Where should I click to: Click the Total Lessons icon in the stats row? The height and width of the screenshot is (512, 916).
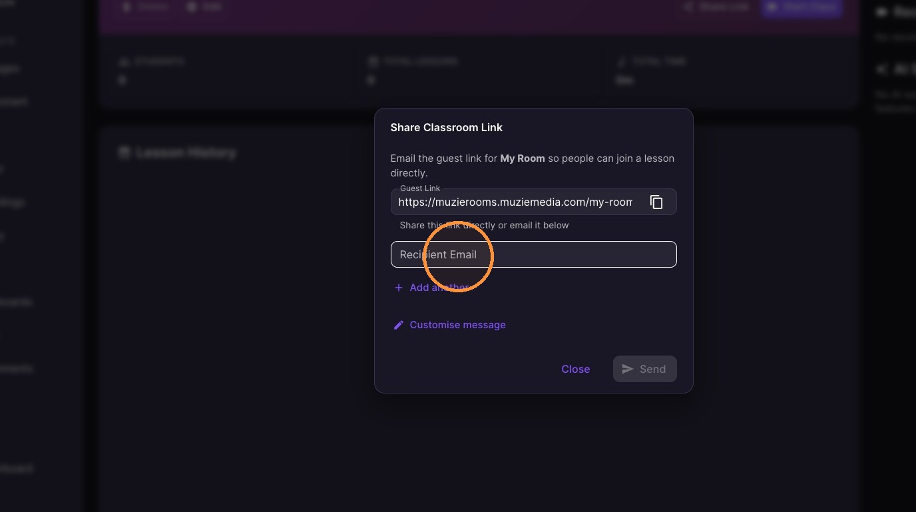point(373,61)
